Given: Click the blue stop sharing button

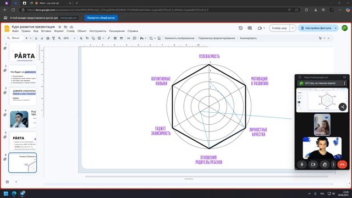Looking at the screenshot, I should click(101, 18).
